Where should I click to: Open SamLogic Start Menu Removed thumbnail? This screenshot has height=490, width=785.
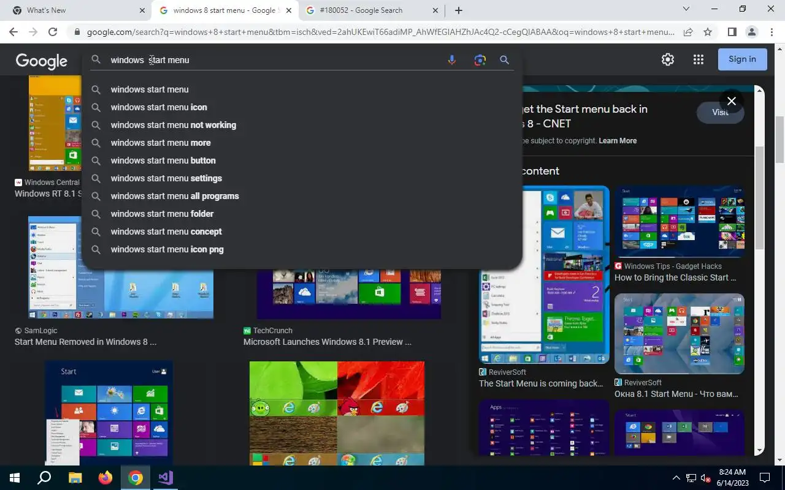(x=121, y=268)
